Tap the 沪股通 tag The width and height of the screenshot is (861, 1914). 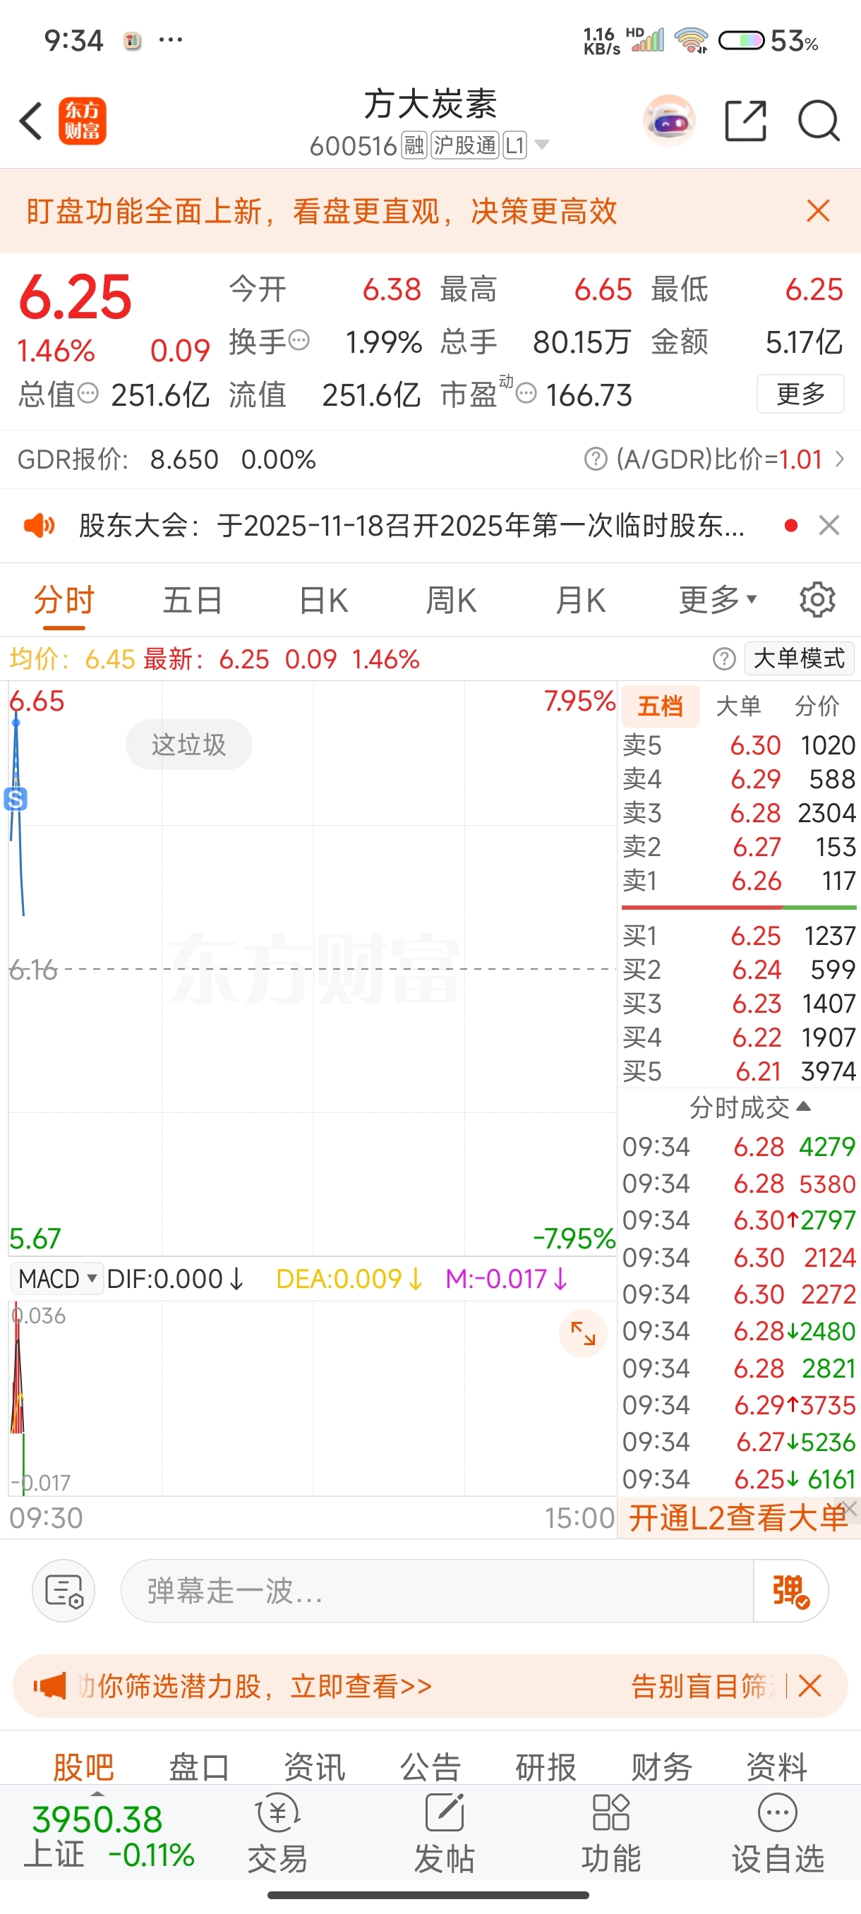(x=465, y=145)
